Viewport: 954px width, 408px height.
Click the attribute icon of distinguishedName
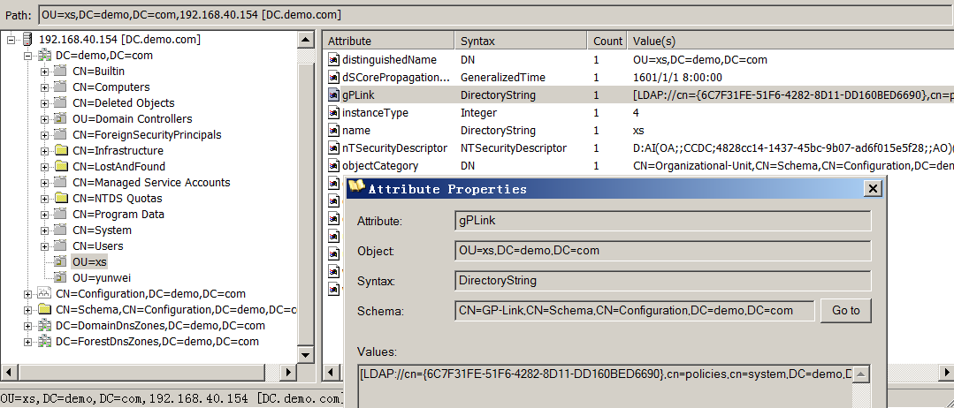tap(333, 59)
